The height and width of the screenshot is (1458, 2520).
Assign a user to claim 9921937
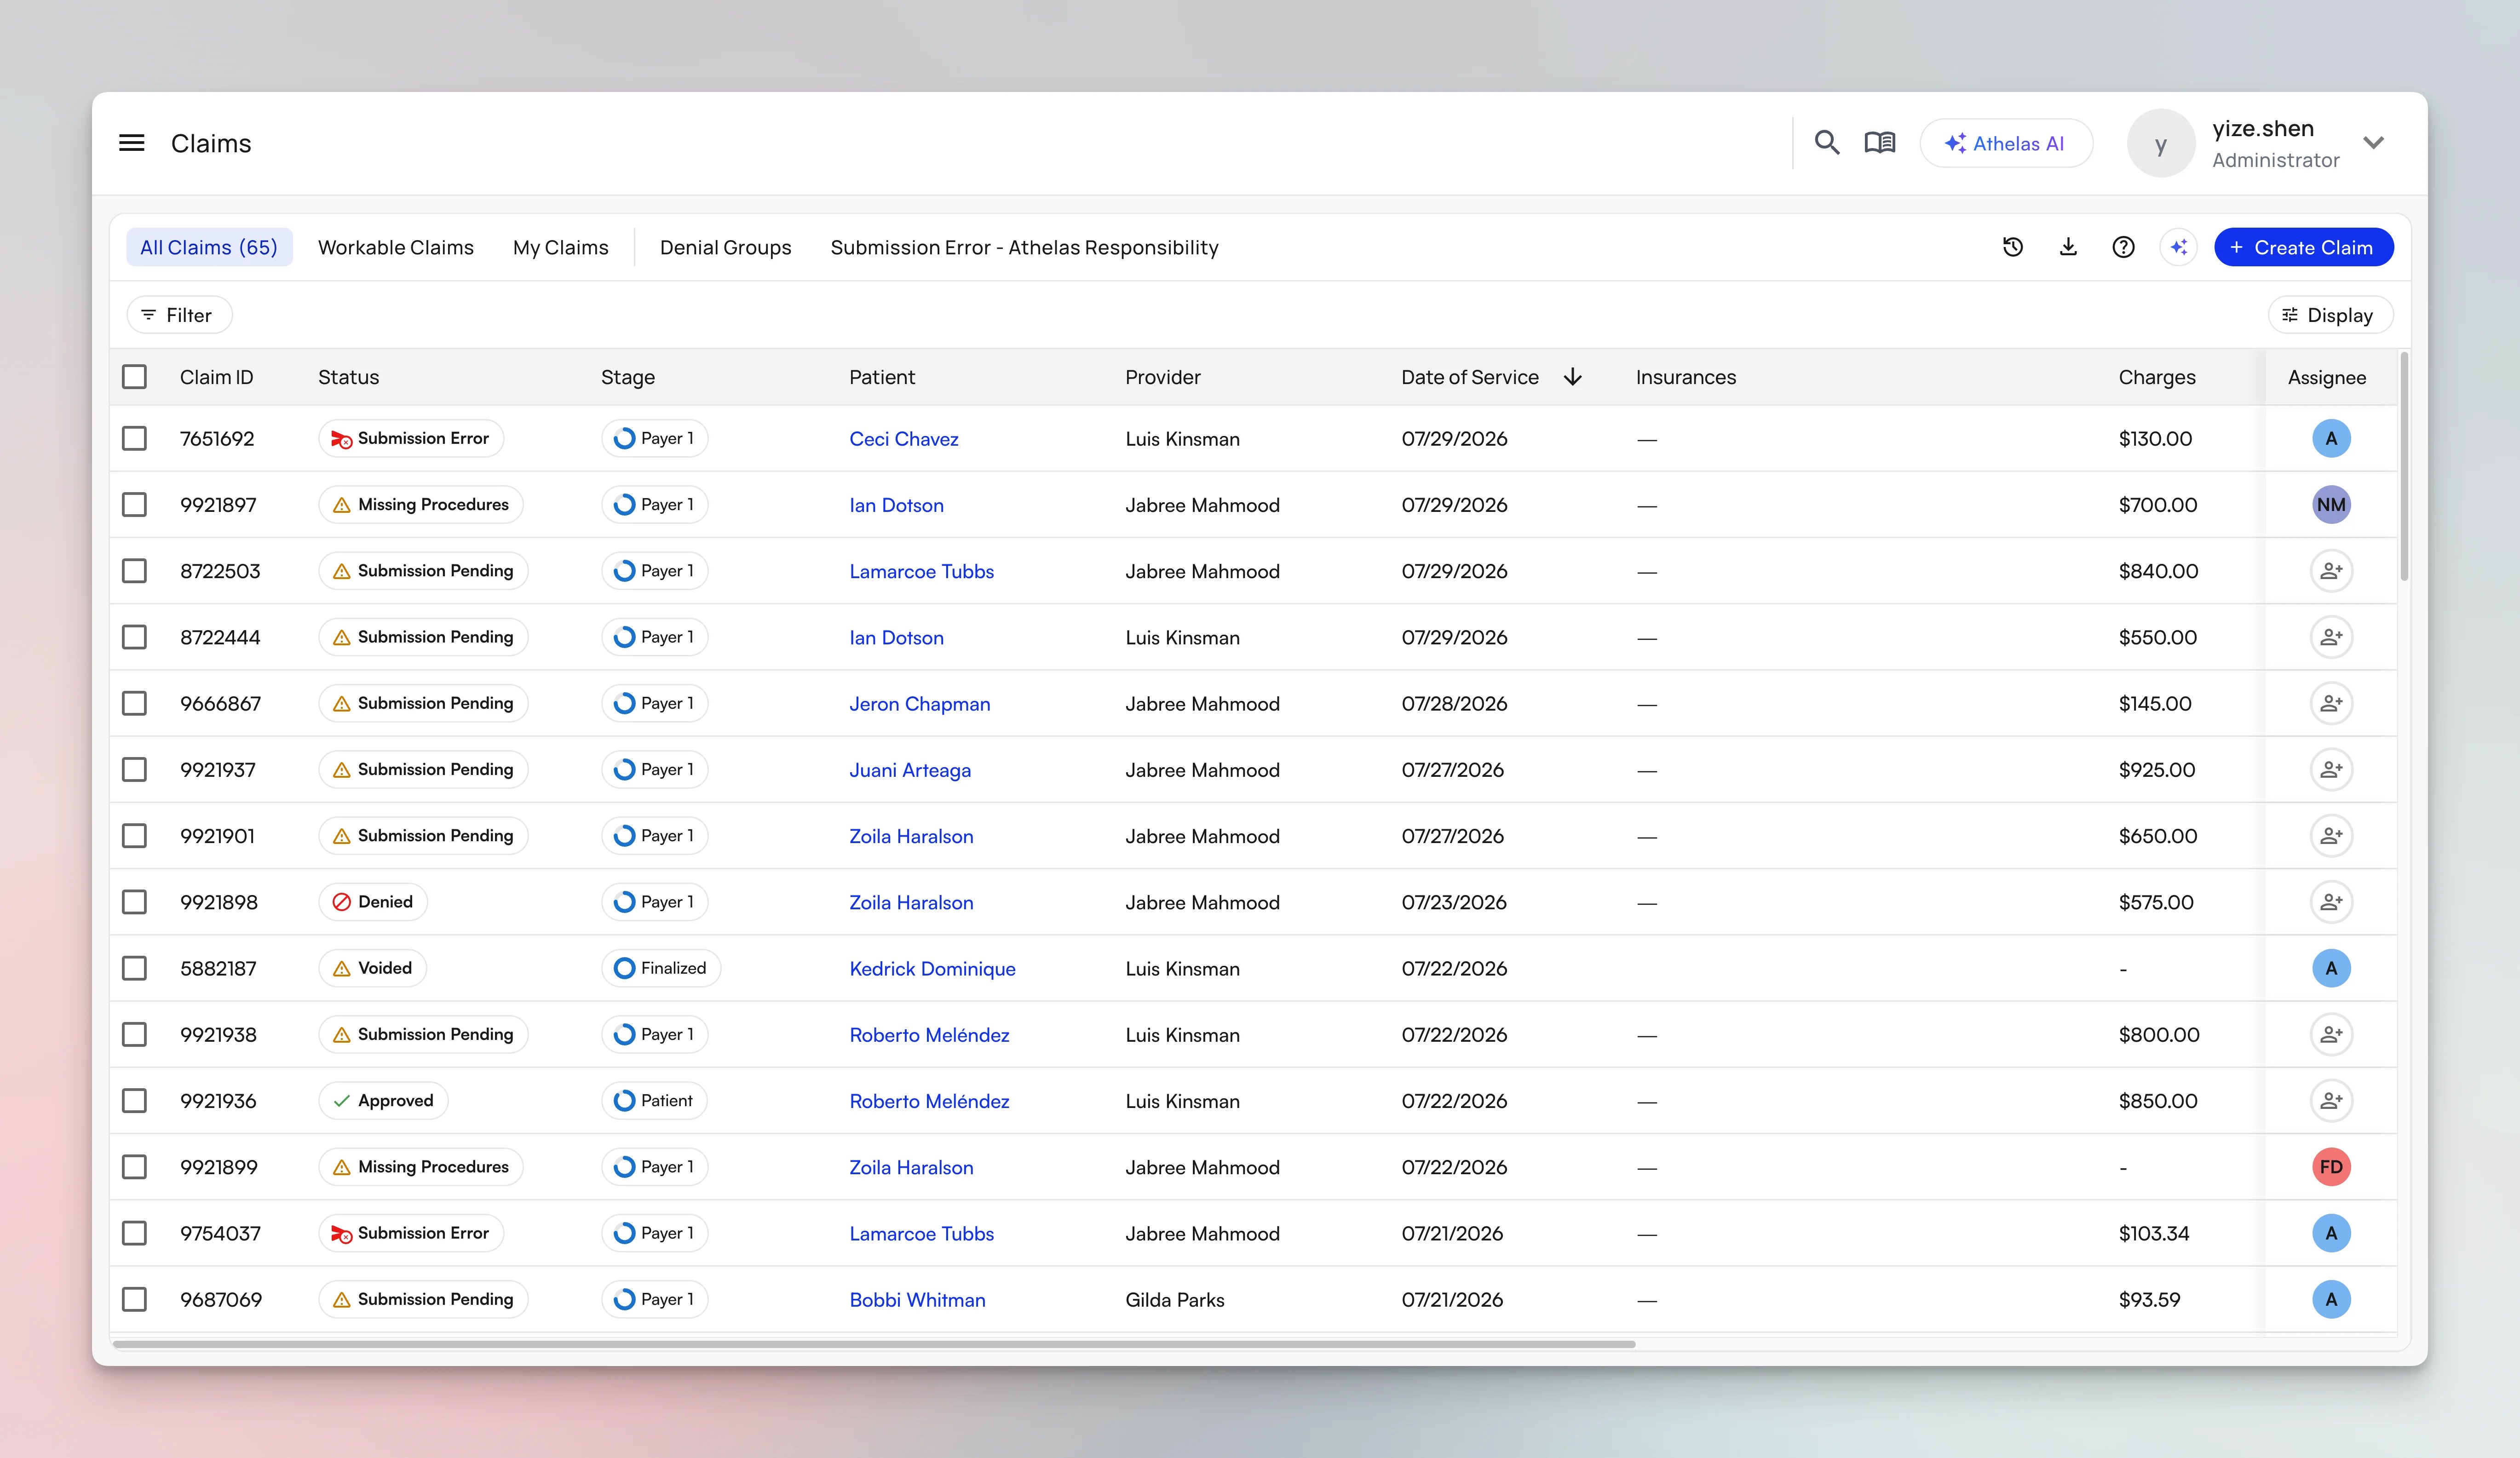tap(2331, 769)
